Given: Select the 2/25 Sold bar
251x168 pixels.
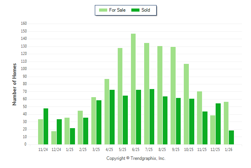Looking at the screenshot, I should pos(85,131).
